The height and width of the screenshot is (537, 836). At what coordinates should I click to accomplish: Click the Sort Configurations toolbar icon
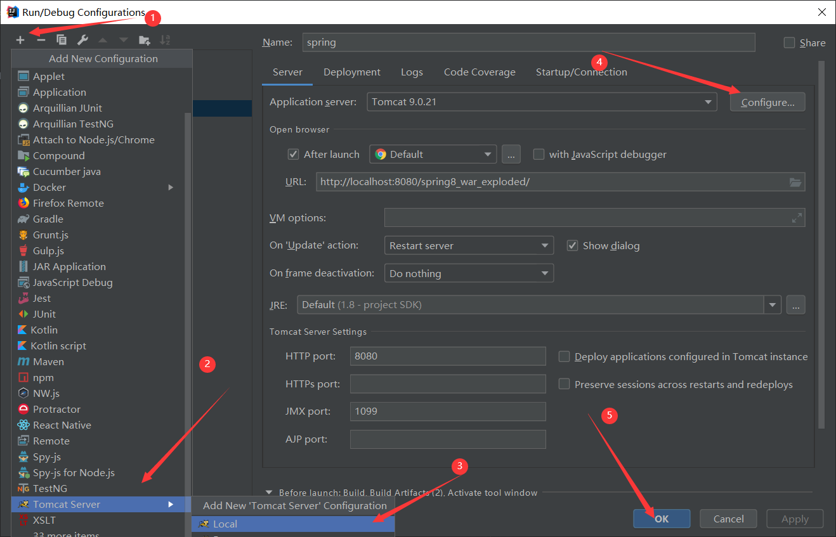click(165, 40)
